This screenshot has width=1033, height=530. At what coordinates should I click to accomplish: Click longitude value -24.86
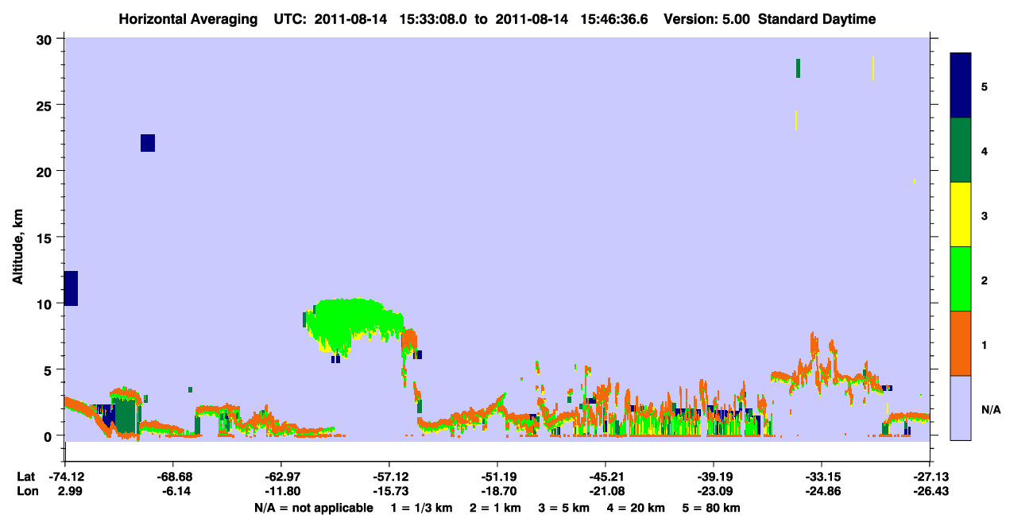pyautogui.click(x=822, y=492)
